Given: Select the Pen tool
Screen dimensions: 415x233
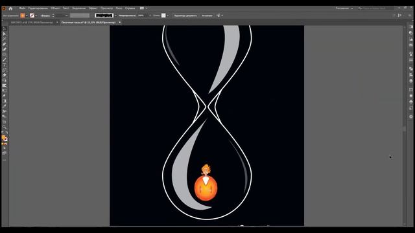Looking at the screenshot, I should click(x=5, y=44).
